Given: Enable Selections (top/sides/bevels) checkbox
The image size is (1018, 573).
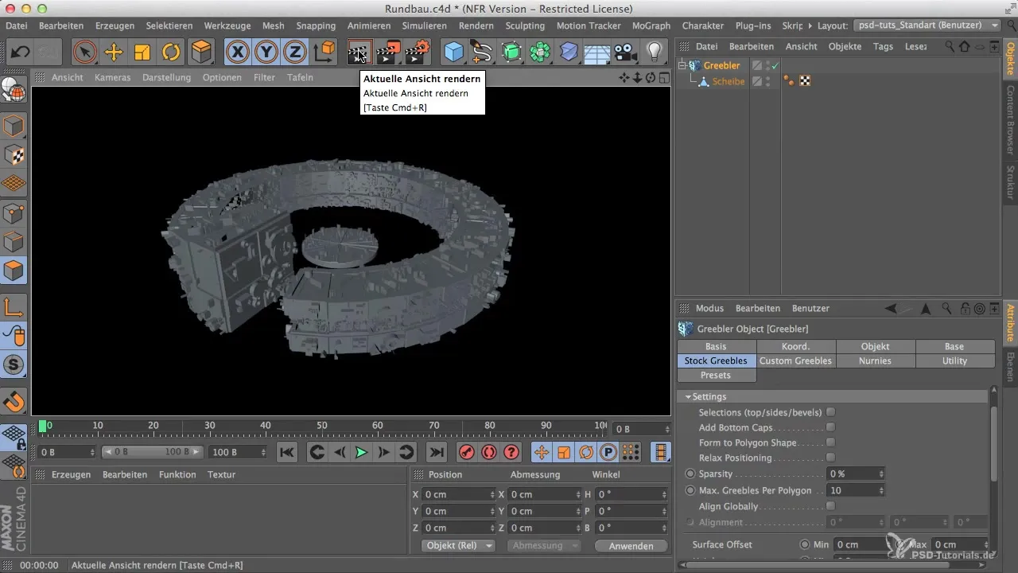Looking at the screenshot, I should (830, 412).
